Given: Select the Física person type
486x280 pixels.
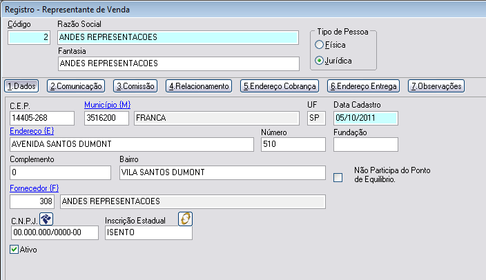Looking at the screenshot, I should pos(319,45).
